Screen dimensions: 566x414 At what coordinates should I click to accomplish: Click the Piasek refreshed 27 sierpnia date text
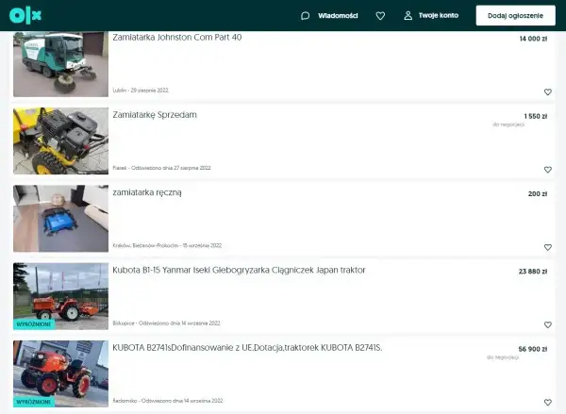[x=161, y=168]
